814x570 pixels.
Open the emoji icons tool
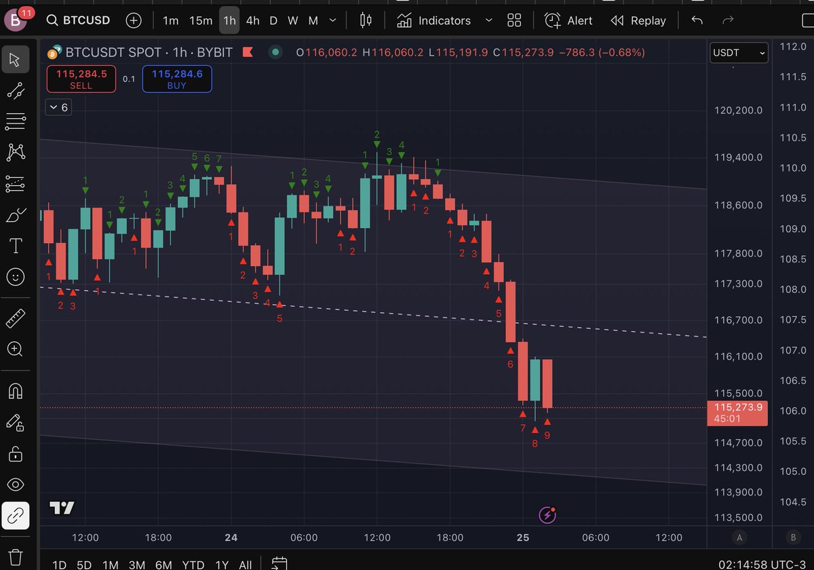(x=15, y=277)
